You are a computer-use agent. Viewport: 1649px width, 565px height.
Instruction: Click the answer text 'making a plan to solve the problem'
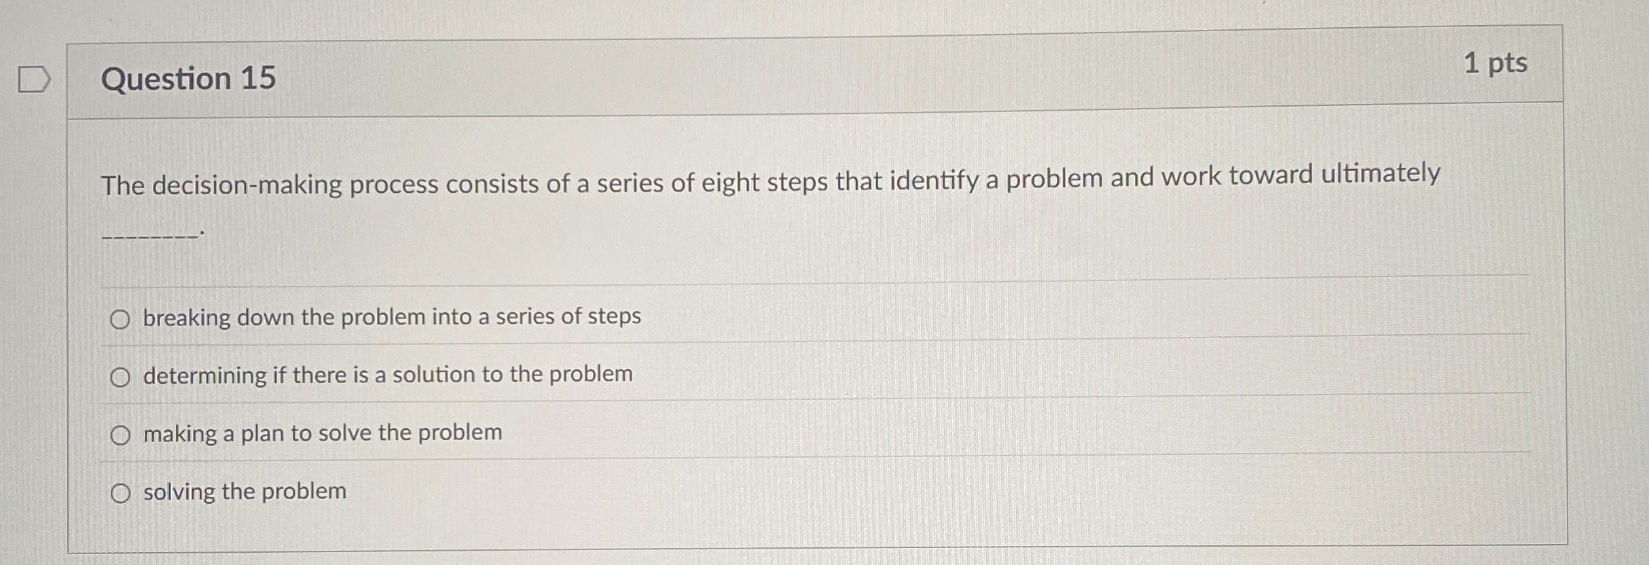pos(322,433)
